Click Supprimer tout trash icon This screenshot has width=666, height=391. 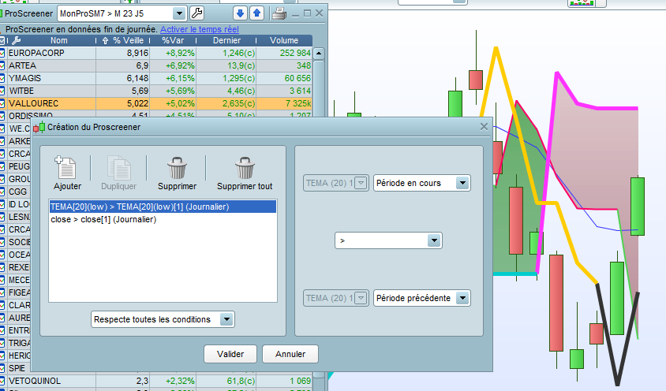point(245,168)
